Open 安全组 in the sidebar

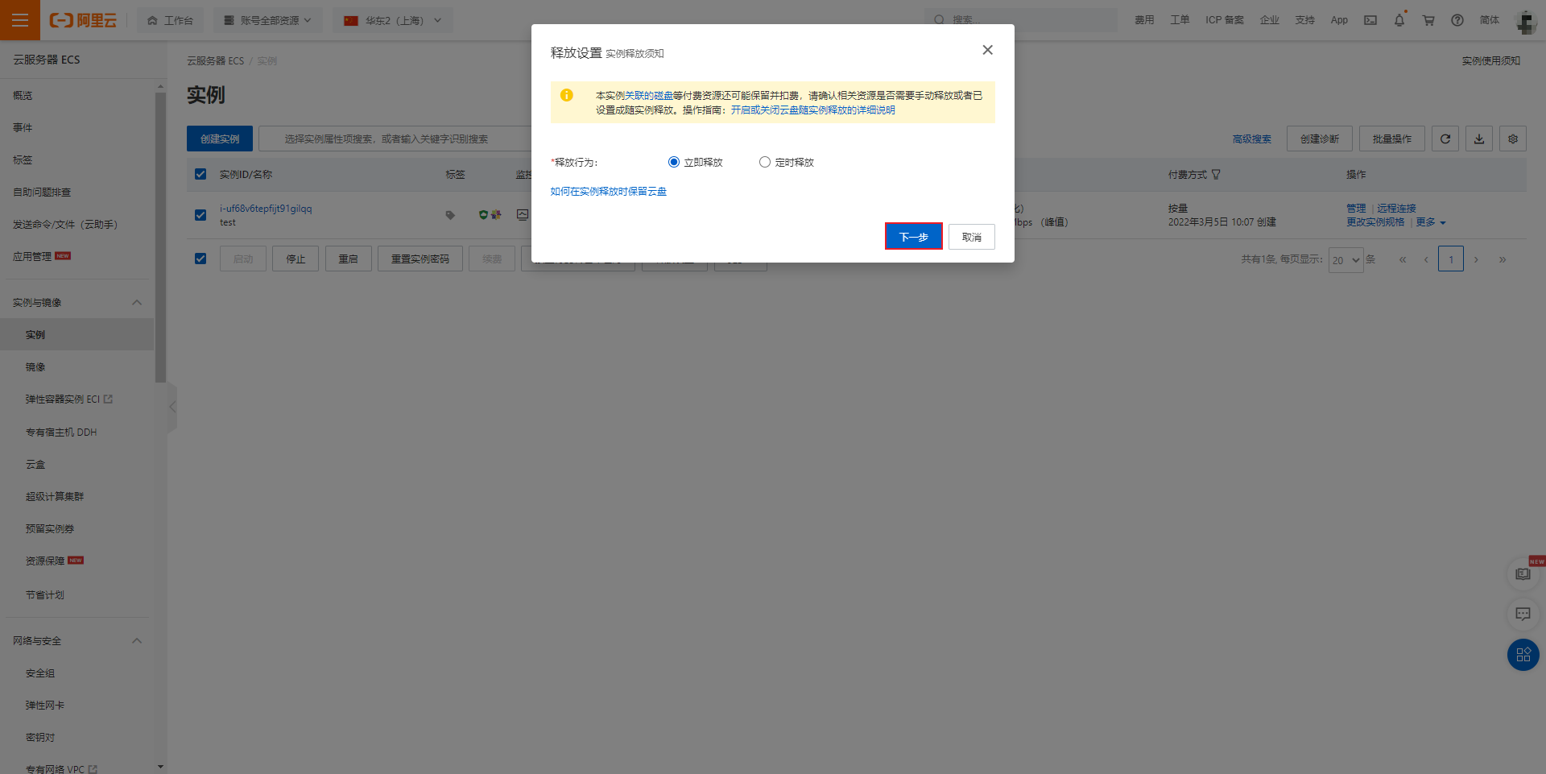point(40,673)
